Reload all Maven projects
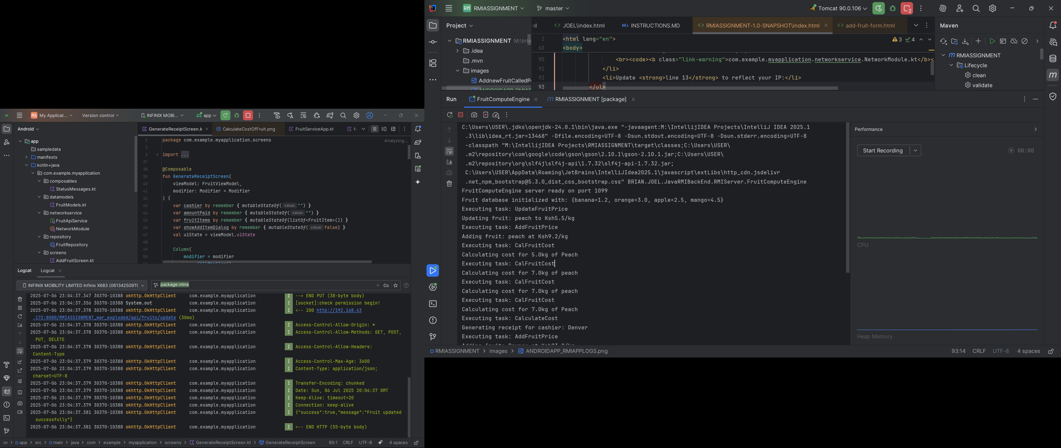This screenshot has height=448, width=1061. point(943,41)
